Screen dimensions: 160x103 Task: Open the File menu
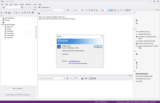pyautogui.click(x=2, y=5)
